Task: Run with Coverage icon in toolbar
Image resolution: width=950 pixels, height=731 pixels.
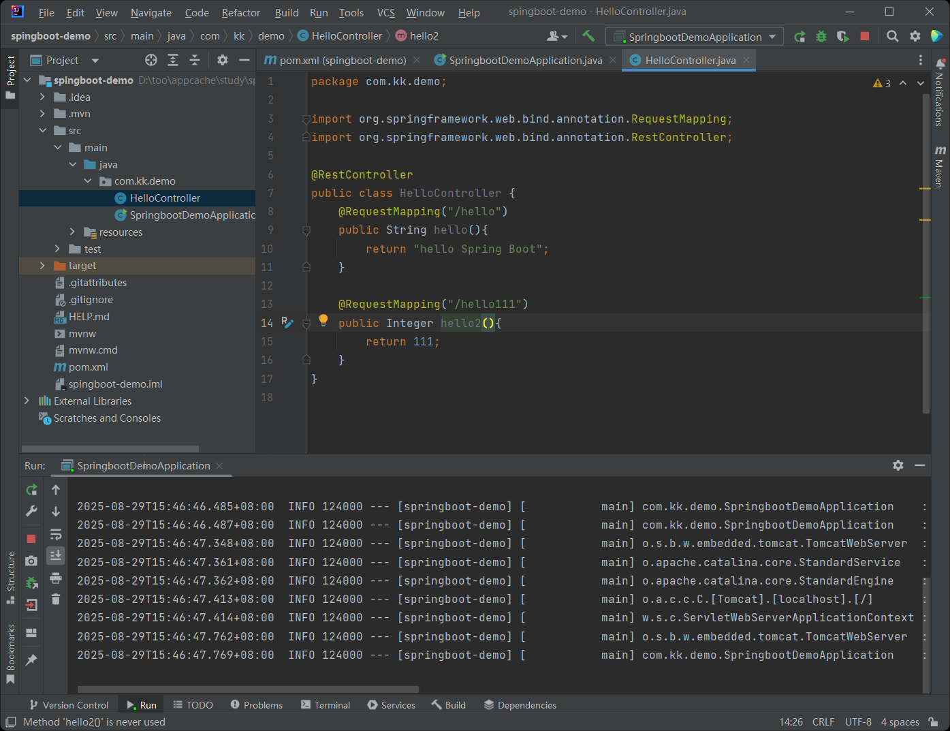Action: click(843, 37)
